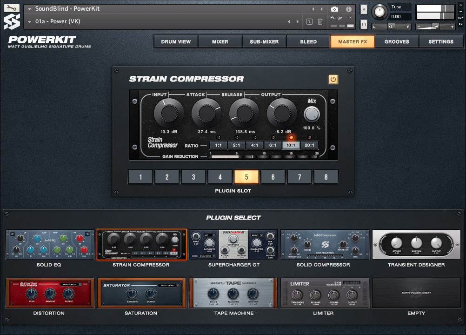Select plugin slot 3
The width and height of the screenshot is (466, 335).
pos(193,177)
